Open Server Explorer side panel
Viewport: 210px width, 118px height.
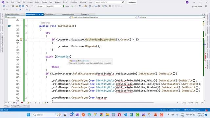coord(2,18)
